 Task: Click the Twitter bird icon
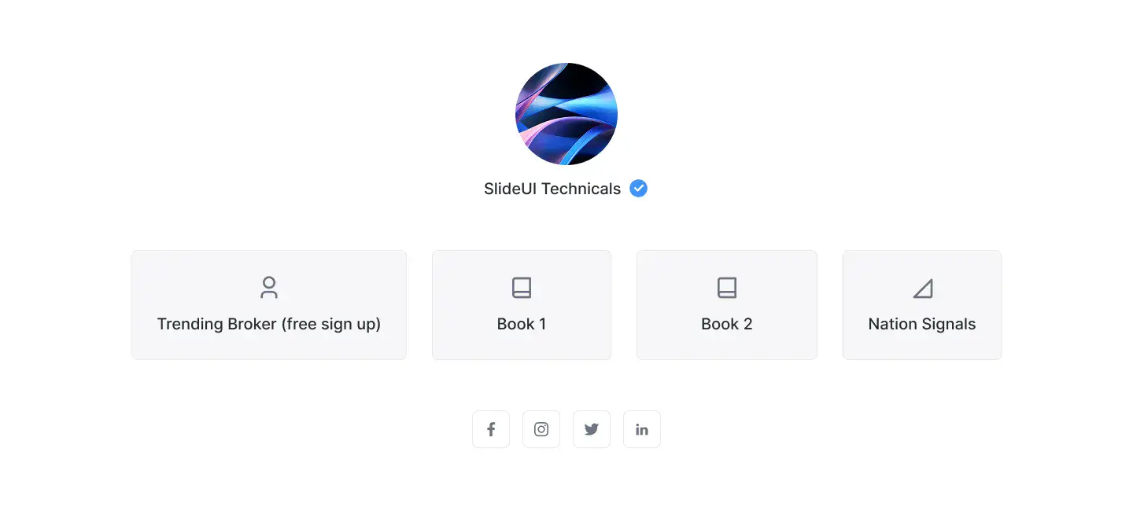tap(592, 429)
